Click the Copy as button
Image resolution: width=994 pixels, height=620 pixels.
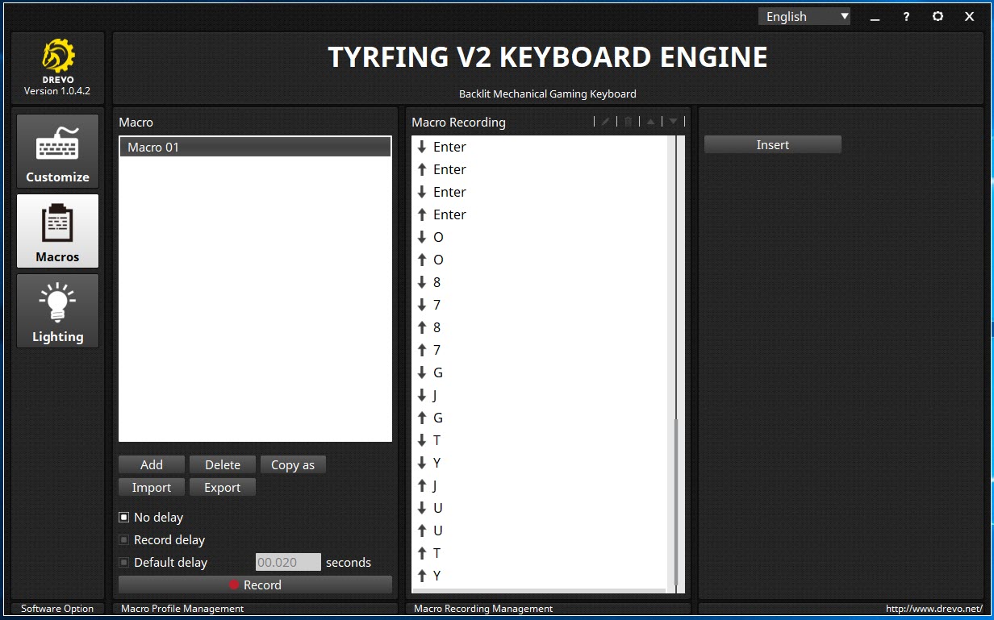pyautogui.click(x=293, y=464)
